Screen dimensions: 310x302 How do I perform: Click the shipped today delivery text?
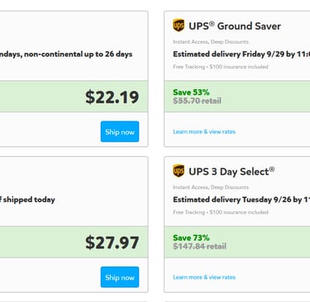pos(27,200)
